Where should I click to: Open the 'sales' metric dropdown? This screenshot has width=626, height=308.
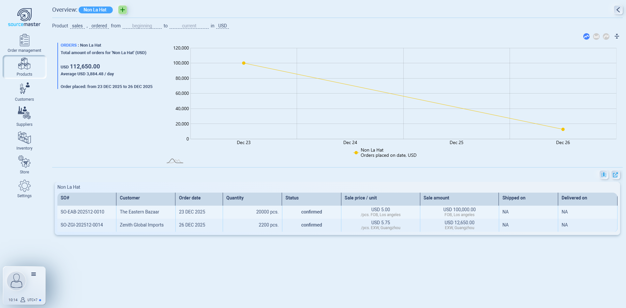[x=77, y=26]
